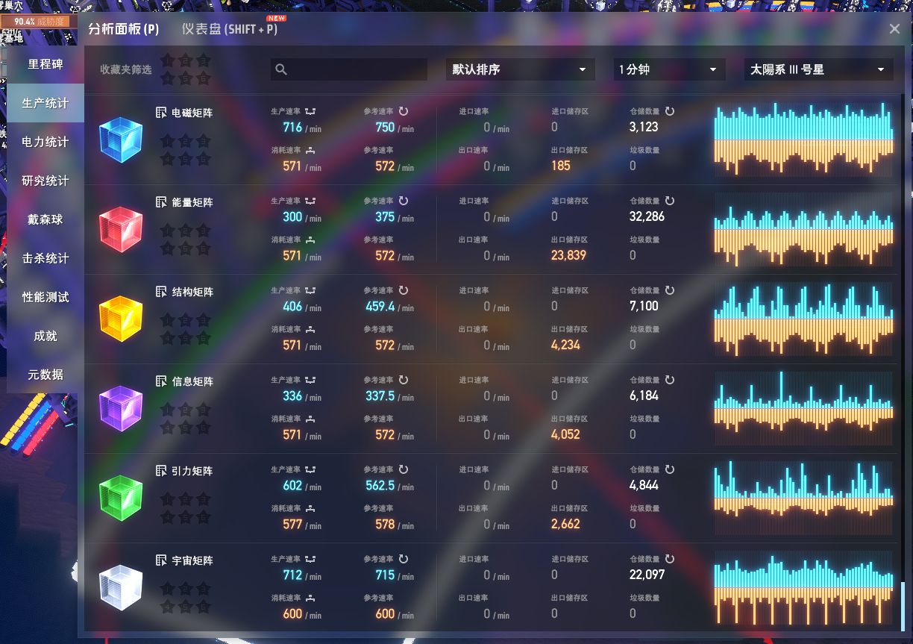913x644 pixels.
Task: Select the yellow 结构矩阵 cube icon
Action: click(x=121, y=319)
